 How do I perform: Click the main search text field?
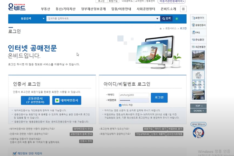pyautogui.click(x=101, y=19)
